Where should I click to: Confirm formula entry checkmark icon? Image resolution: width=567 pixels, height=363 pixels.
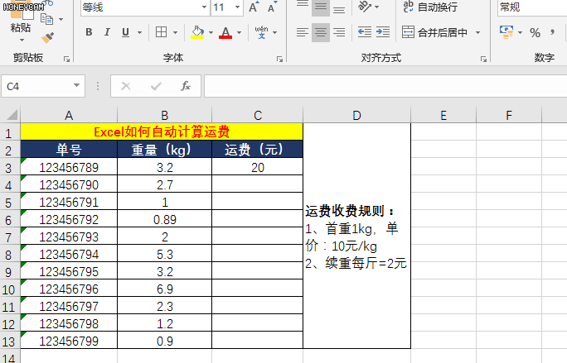pos(156,86)
